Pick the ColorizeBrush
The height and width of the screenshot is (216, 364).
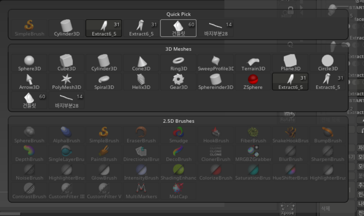click(216, 172)
